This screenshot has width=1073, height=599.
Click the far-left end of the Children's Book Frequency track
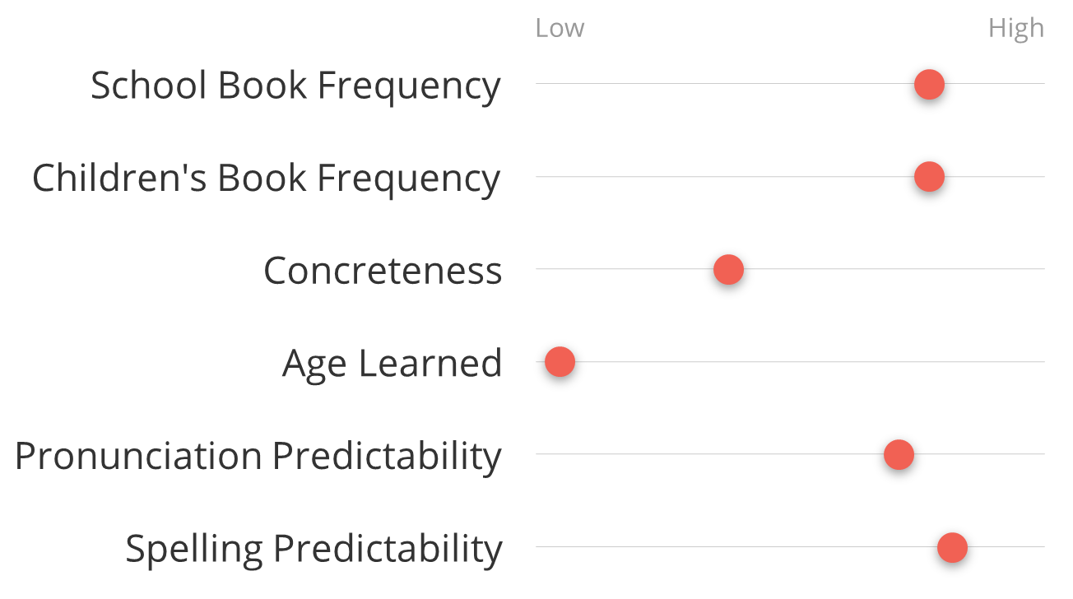[539, 176]
